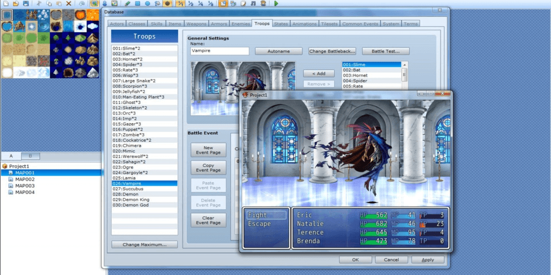Click the < Add enemy button
The height and width of the screenshot is (275, 551).
pos(319,74)
